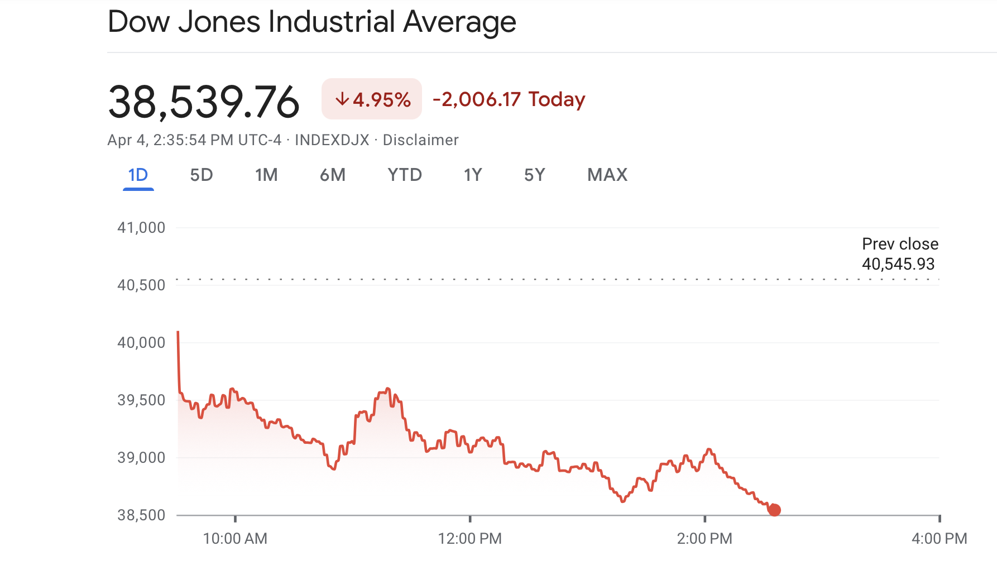This screenshot has width=997, height=575.
Task: Select the 1D time range tab
Action: point(138,175)
